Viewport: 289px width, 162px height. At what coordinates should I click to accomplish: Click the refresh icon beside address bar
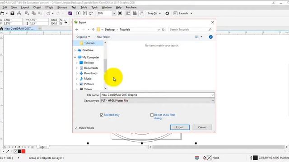click(163, 30)
